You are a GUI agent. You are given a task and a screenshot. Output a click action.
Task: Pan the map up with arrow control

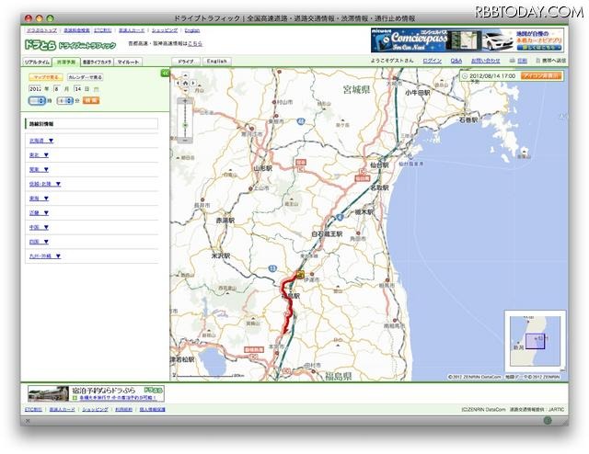185,75
